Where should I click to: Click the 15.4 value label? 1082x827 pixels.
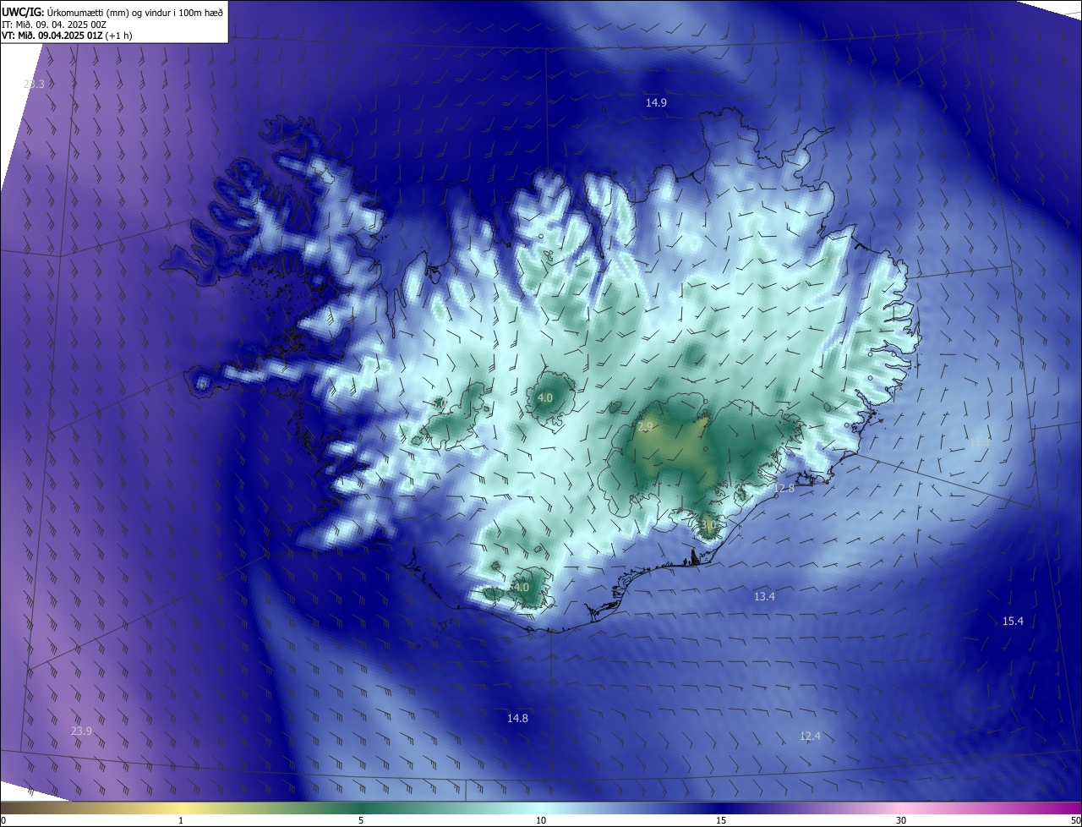[x=1013, y=622]
